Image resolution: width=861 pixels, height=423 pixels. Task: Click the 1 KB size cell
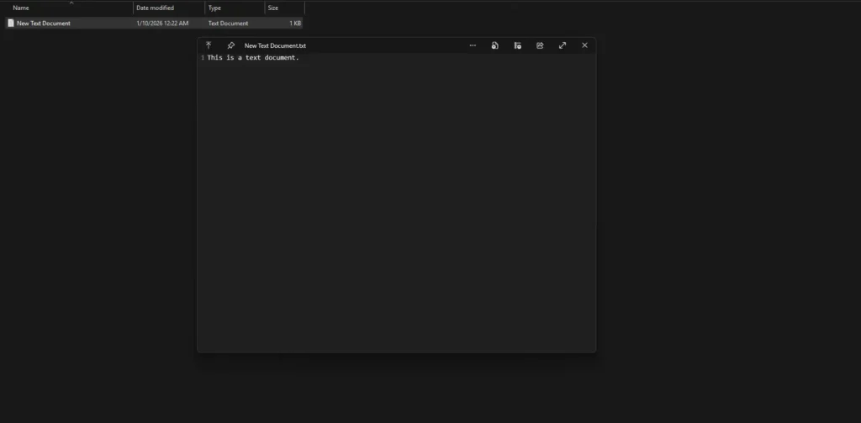pos(295,24)
